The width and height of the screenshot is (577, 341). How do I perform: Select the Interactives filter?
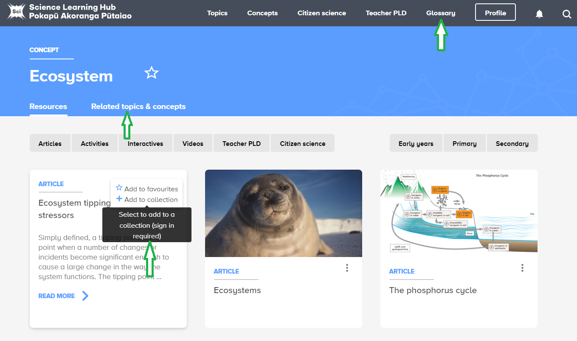pos(145,143)
